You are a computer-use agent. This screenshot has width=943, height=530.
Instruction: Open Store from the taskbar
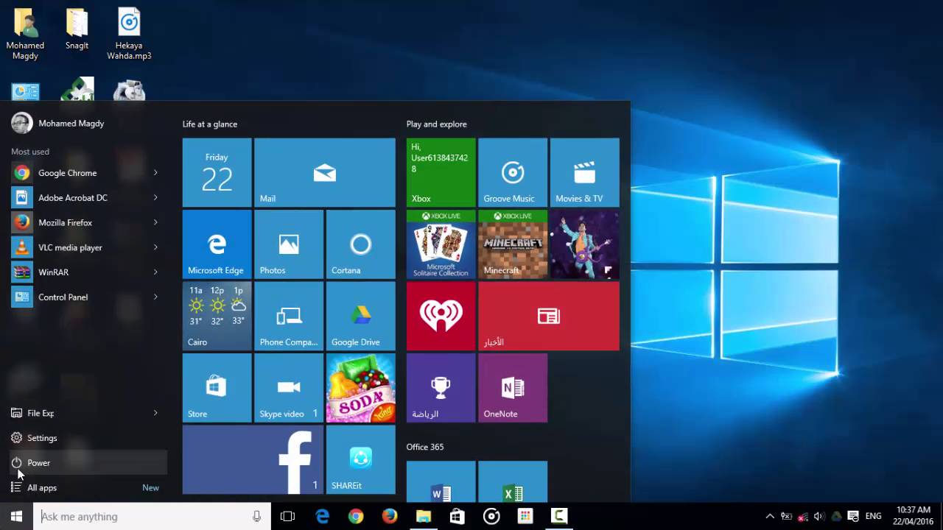pos(458,516)
